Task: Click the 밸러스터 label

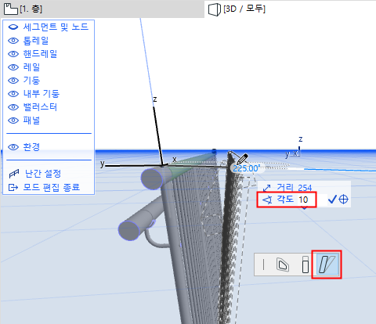Action: coord(40,107)
